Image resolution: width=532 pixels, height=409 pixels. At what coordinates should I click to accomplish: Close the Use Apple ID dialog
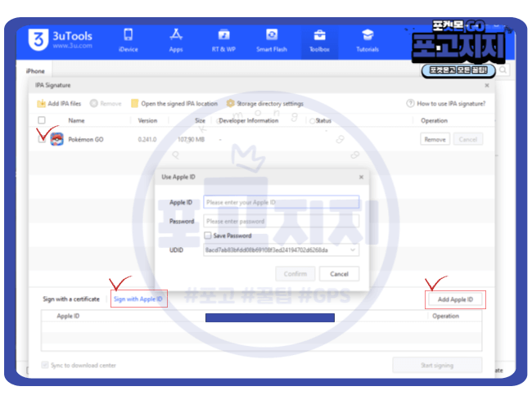(361, 177)
